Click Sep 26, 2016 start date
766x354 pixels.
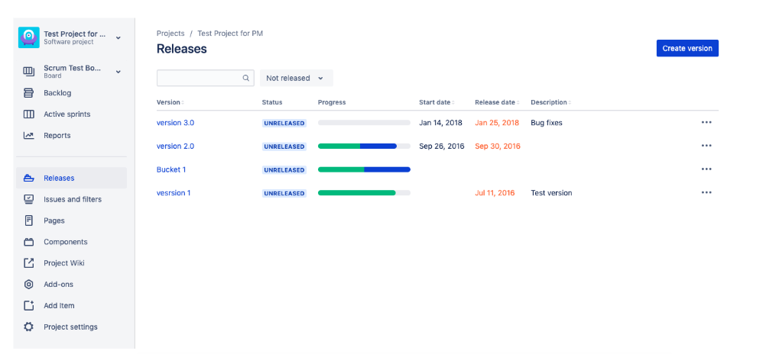tap(442, 146)
